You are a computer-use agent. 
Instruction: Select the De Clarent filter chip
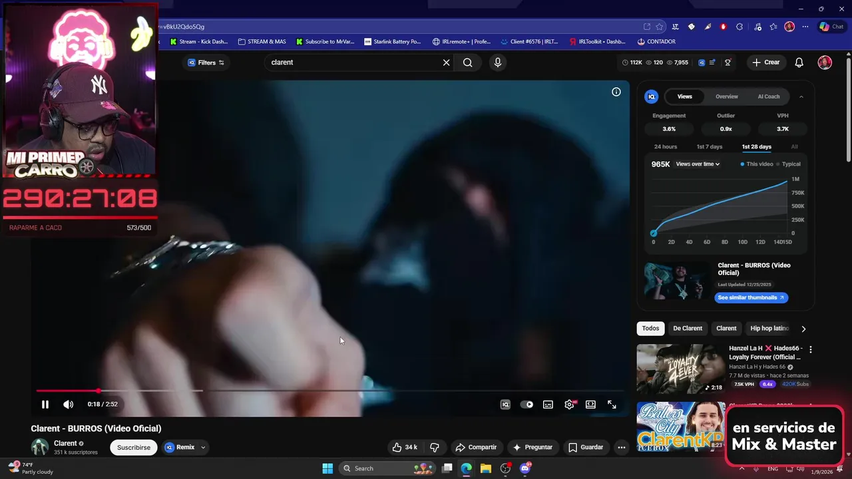688,329
